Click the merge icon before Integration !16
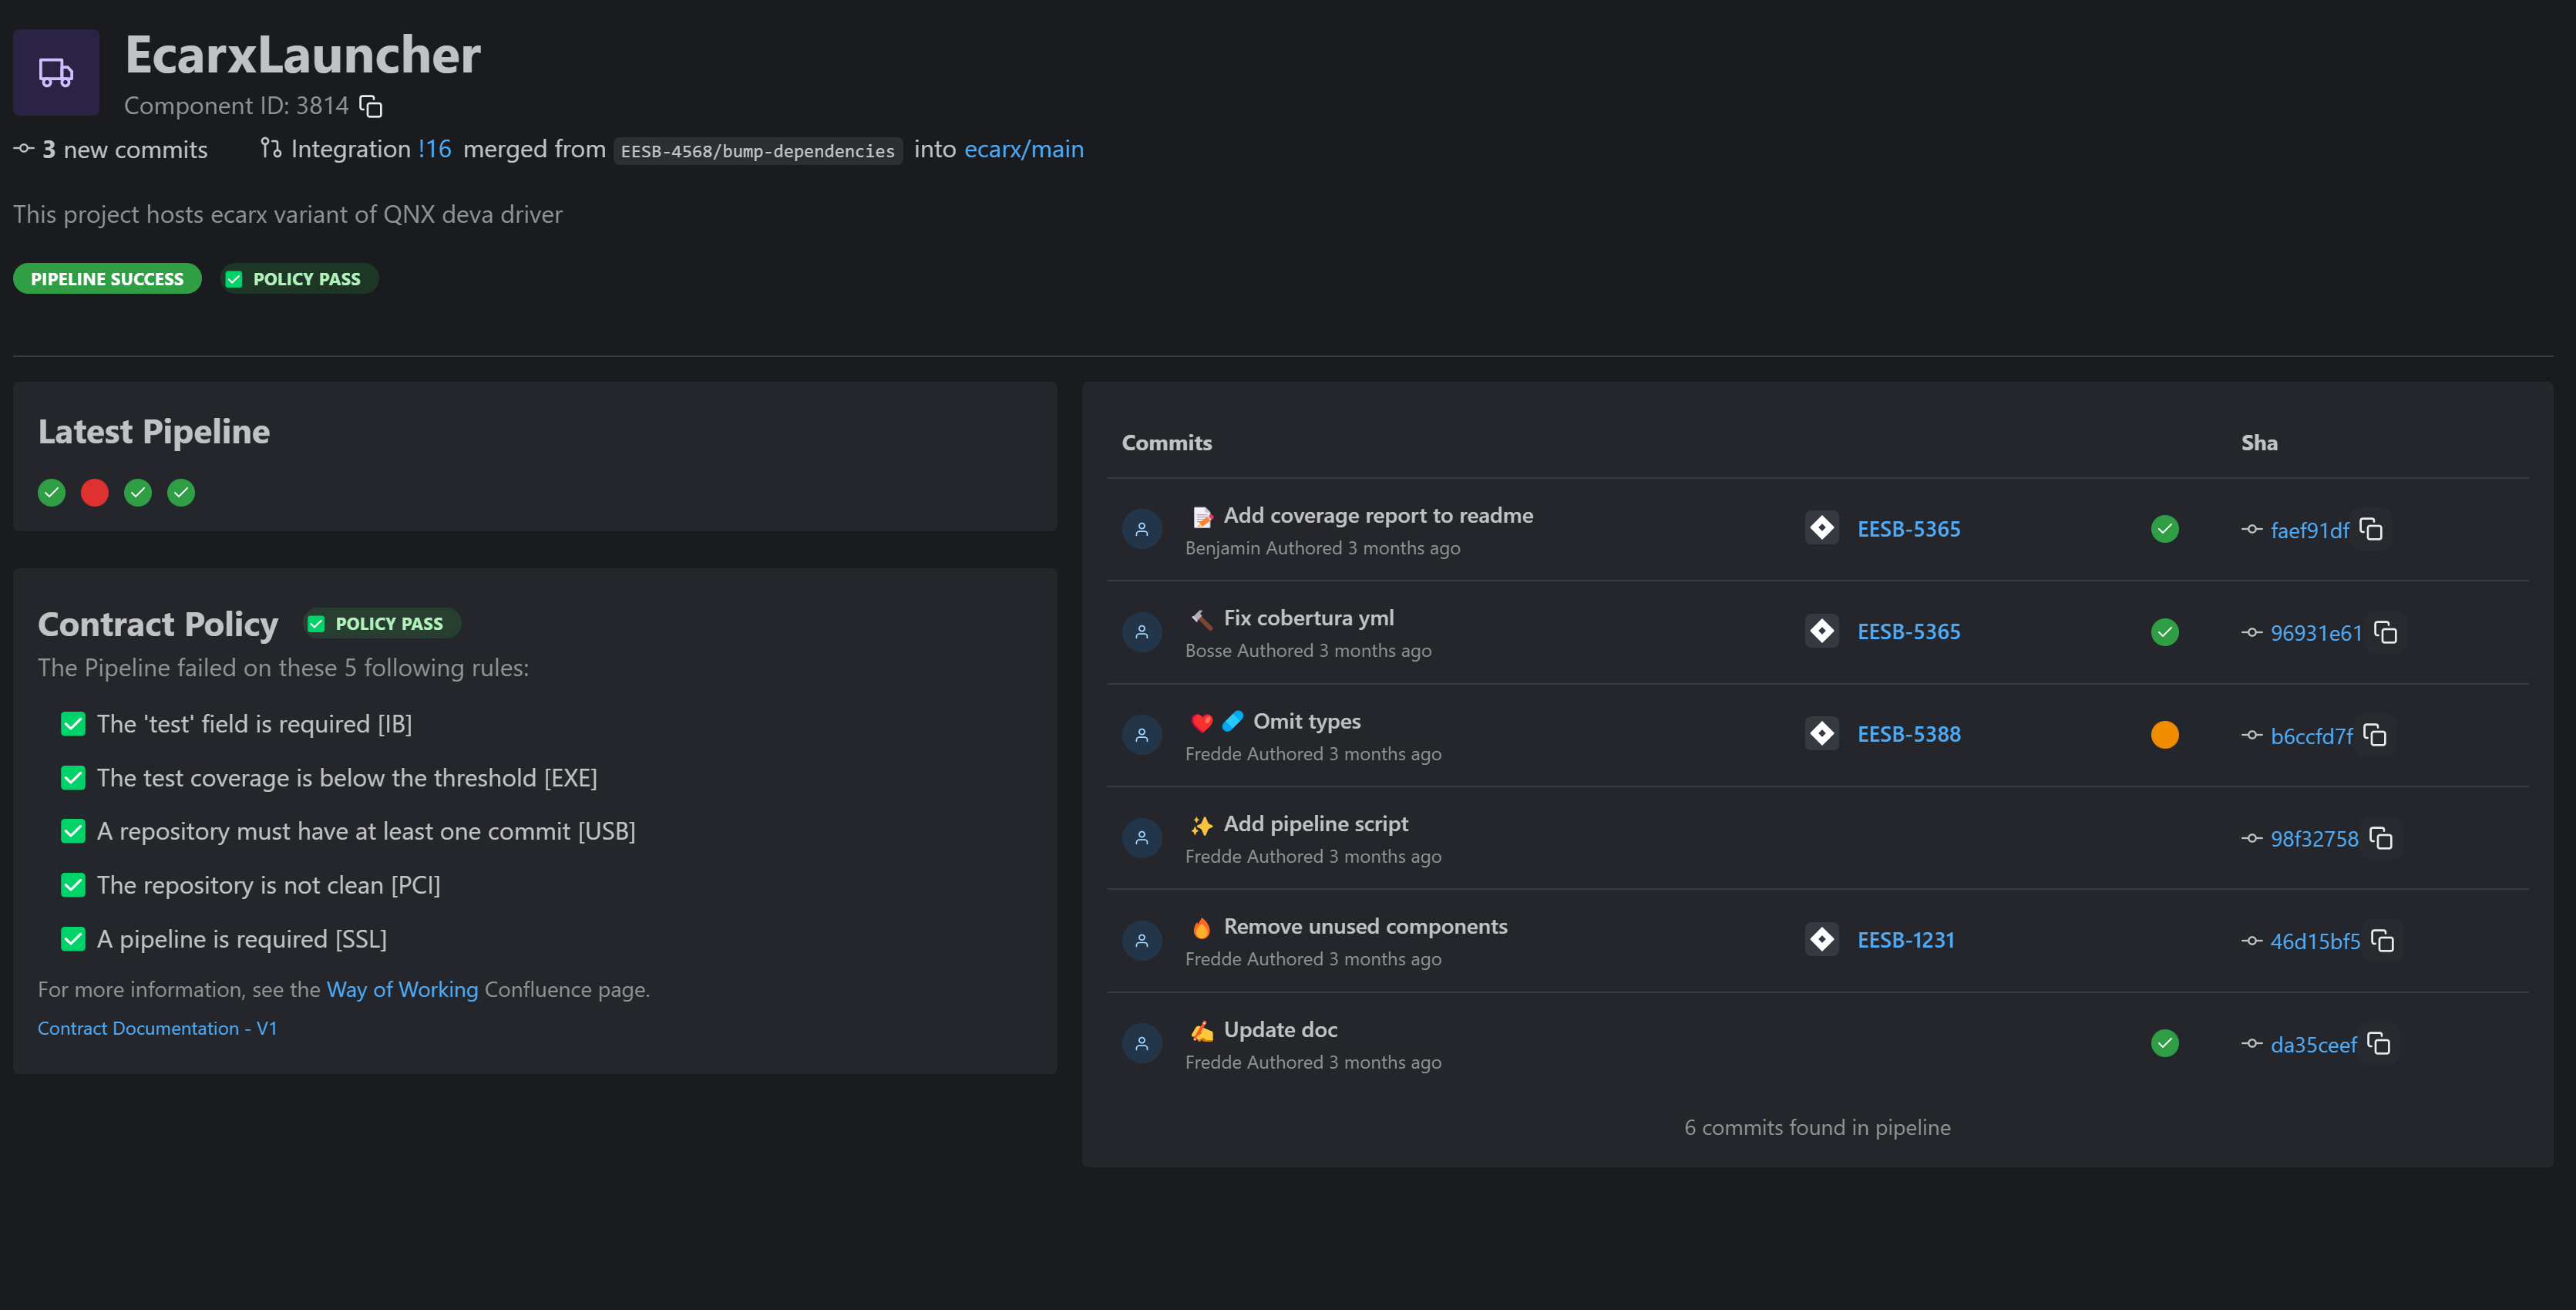The height and width of the screenshot is (1310, 2576). 270,148
